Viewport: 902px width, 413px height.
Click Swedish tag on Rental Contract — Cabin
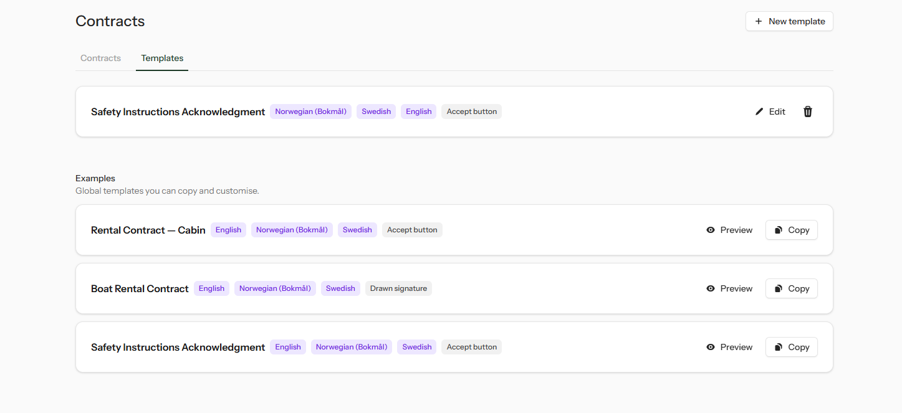[357, 230]
